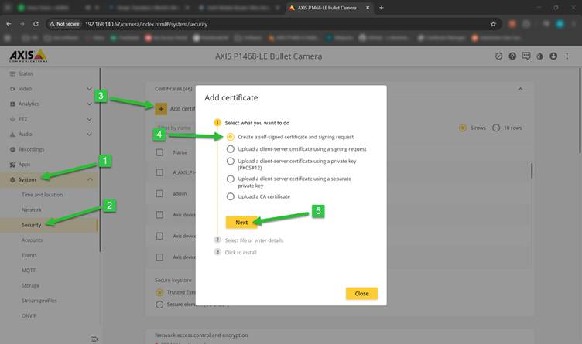582x344 pixels.
Task: Expand the PTZ section chevron
Action: click(x=89, y=119)
